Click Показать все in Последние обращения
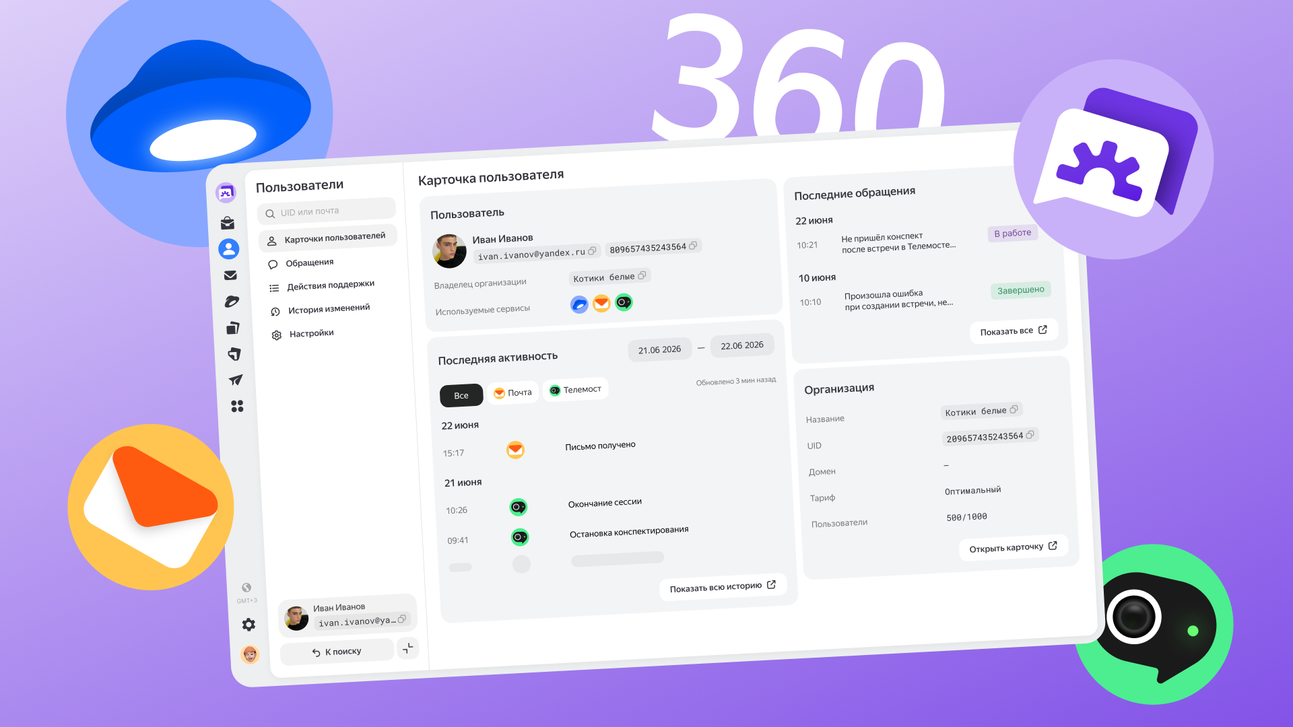 click(x=1014, y=331)
